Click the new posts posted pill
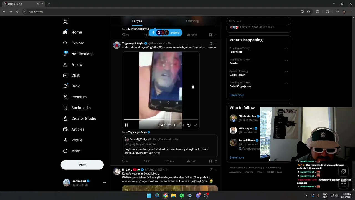 pos(166,32)
